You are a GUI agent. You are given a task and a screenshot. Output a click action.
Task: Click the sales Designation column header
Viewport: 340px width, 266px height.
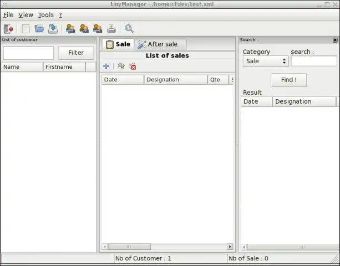pyautogui.click(x=176, y=80)
